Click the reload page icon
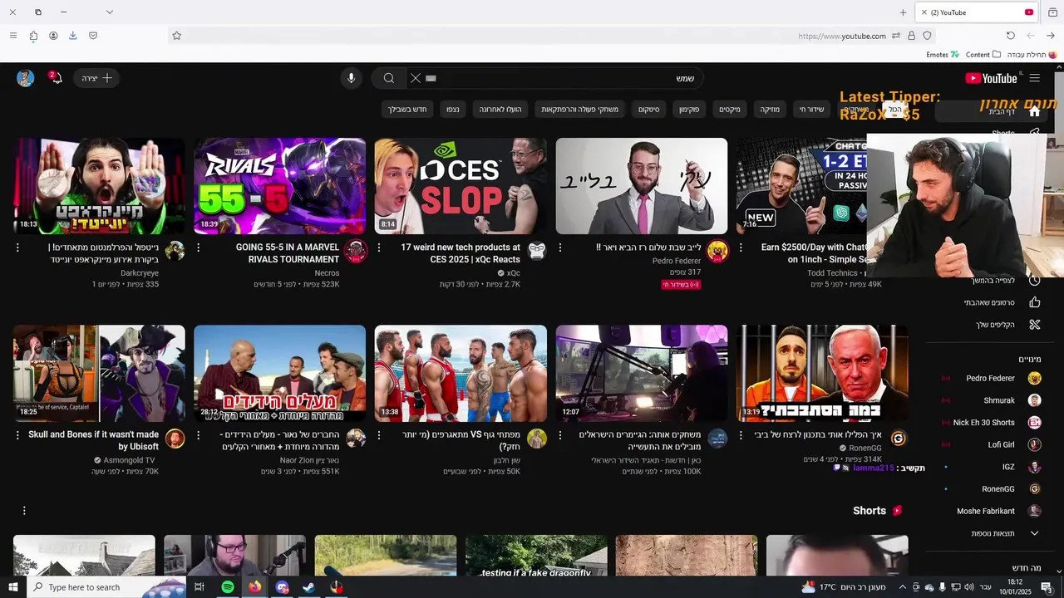This screenshot has height=598, width=1064. [1011, 36]
